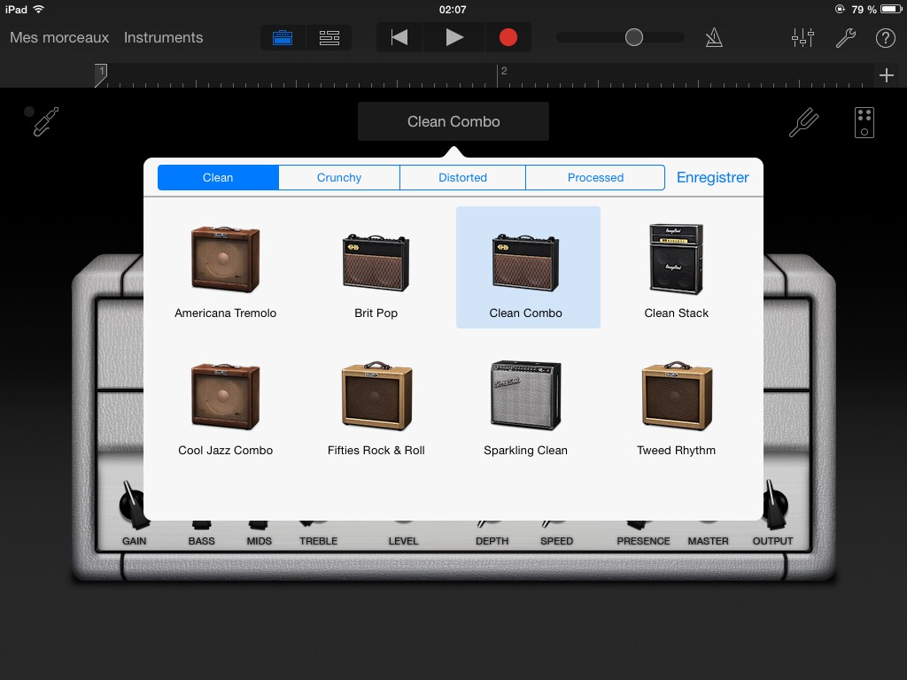
Task: Switch to Processed amp tab
Action: click(x=595, y=177)
